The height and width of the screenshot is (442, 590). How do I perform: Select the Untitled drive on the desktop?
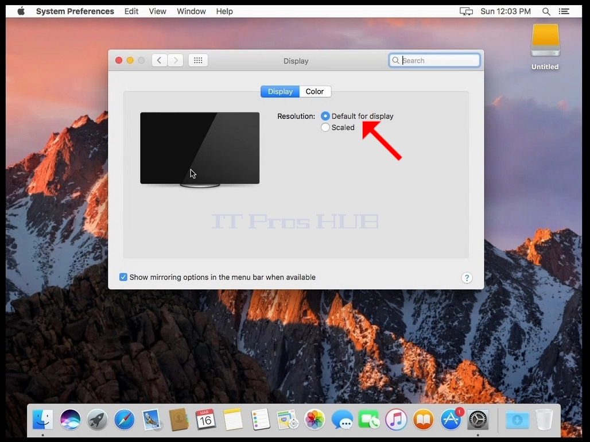[545, 47]
